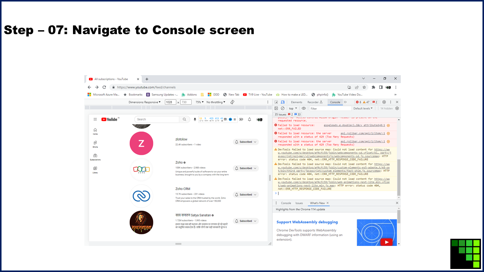
Task: Switch to the Elements tab
Action: (296, 102)
